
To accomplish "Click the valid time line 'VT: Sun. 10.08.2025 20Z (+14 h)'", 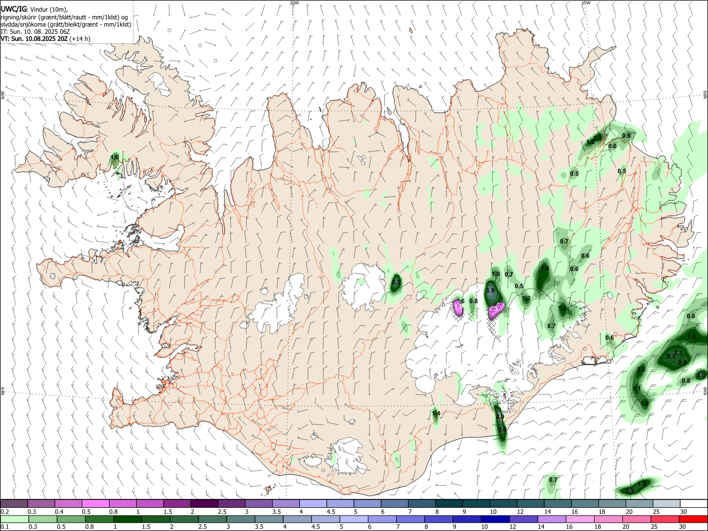I will pos(45,39).
